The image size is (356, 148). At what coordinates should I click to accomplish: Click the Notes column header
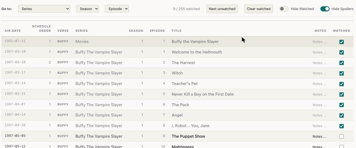pos(320,31)
